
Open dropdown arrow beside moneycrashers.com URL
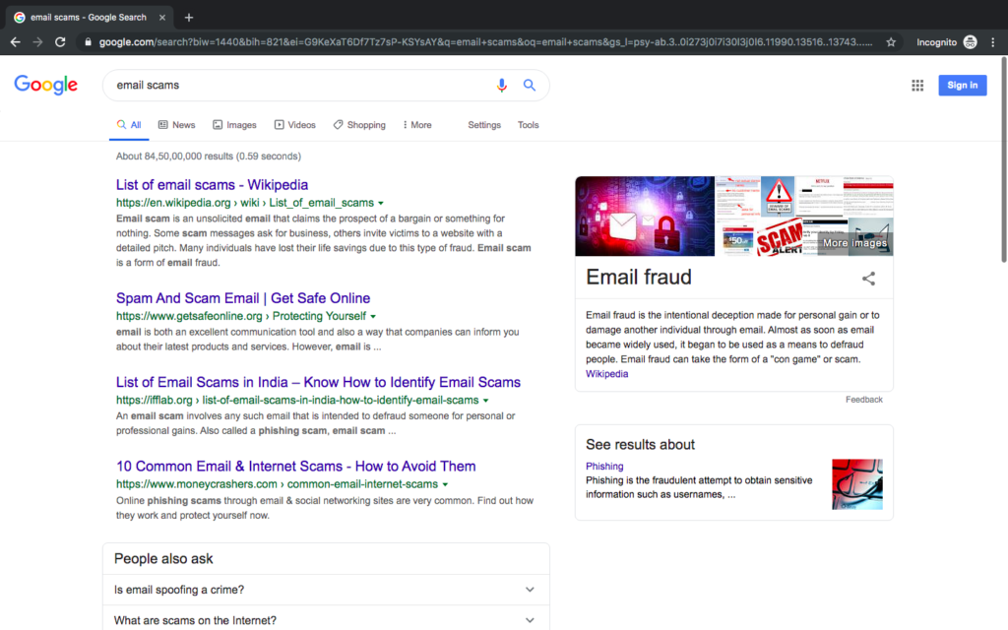click(x=445, y=484)
